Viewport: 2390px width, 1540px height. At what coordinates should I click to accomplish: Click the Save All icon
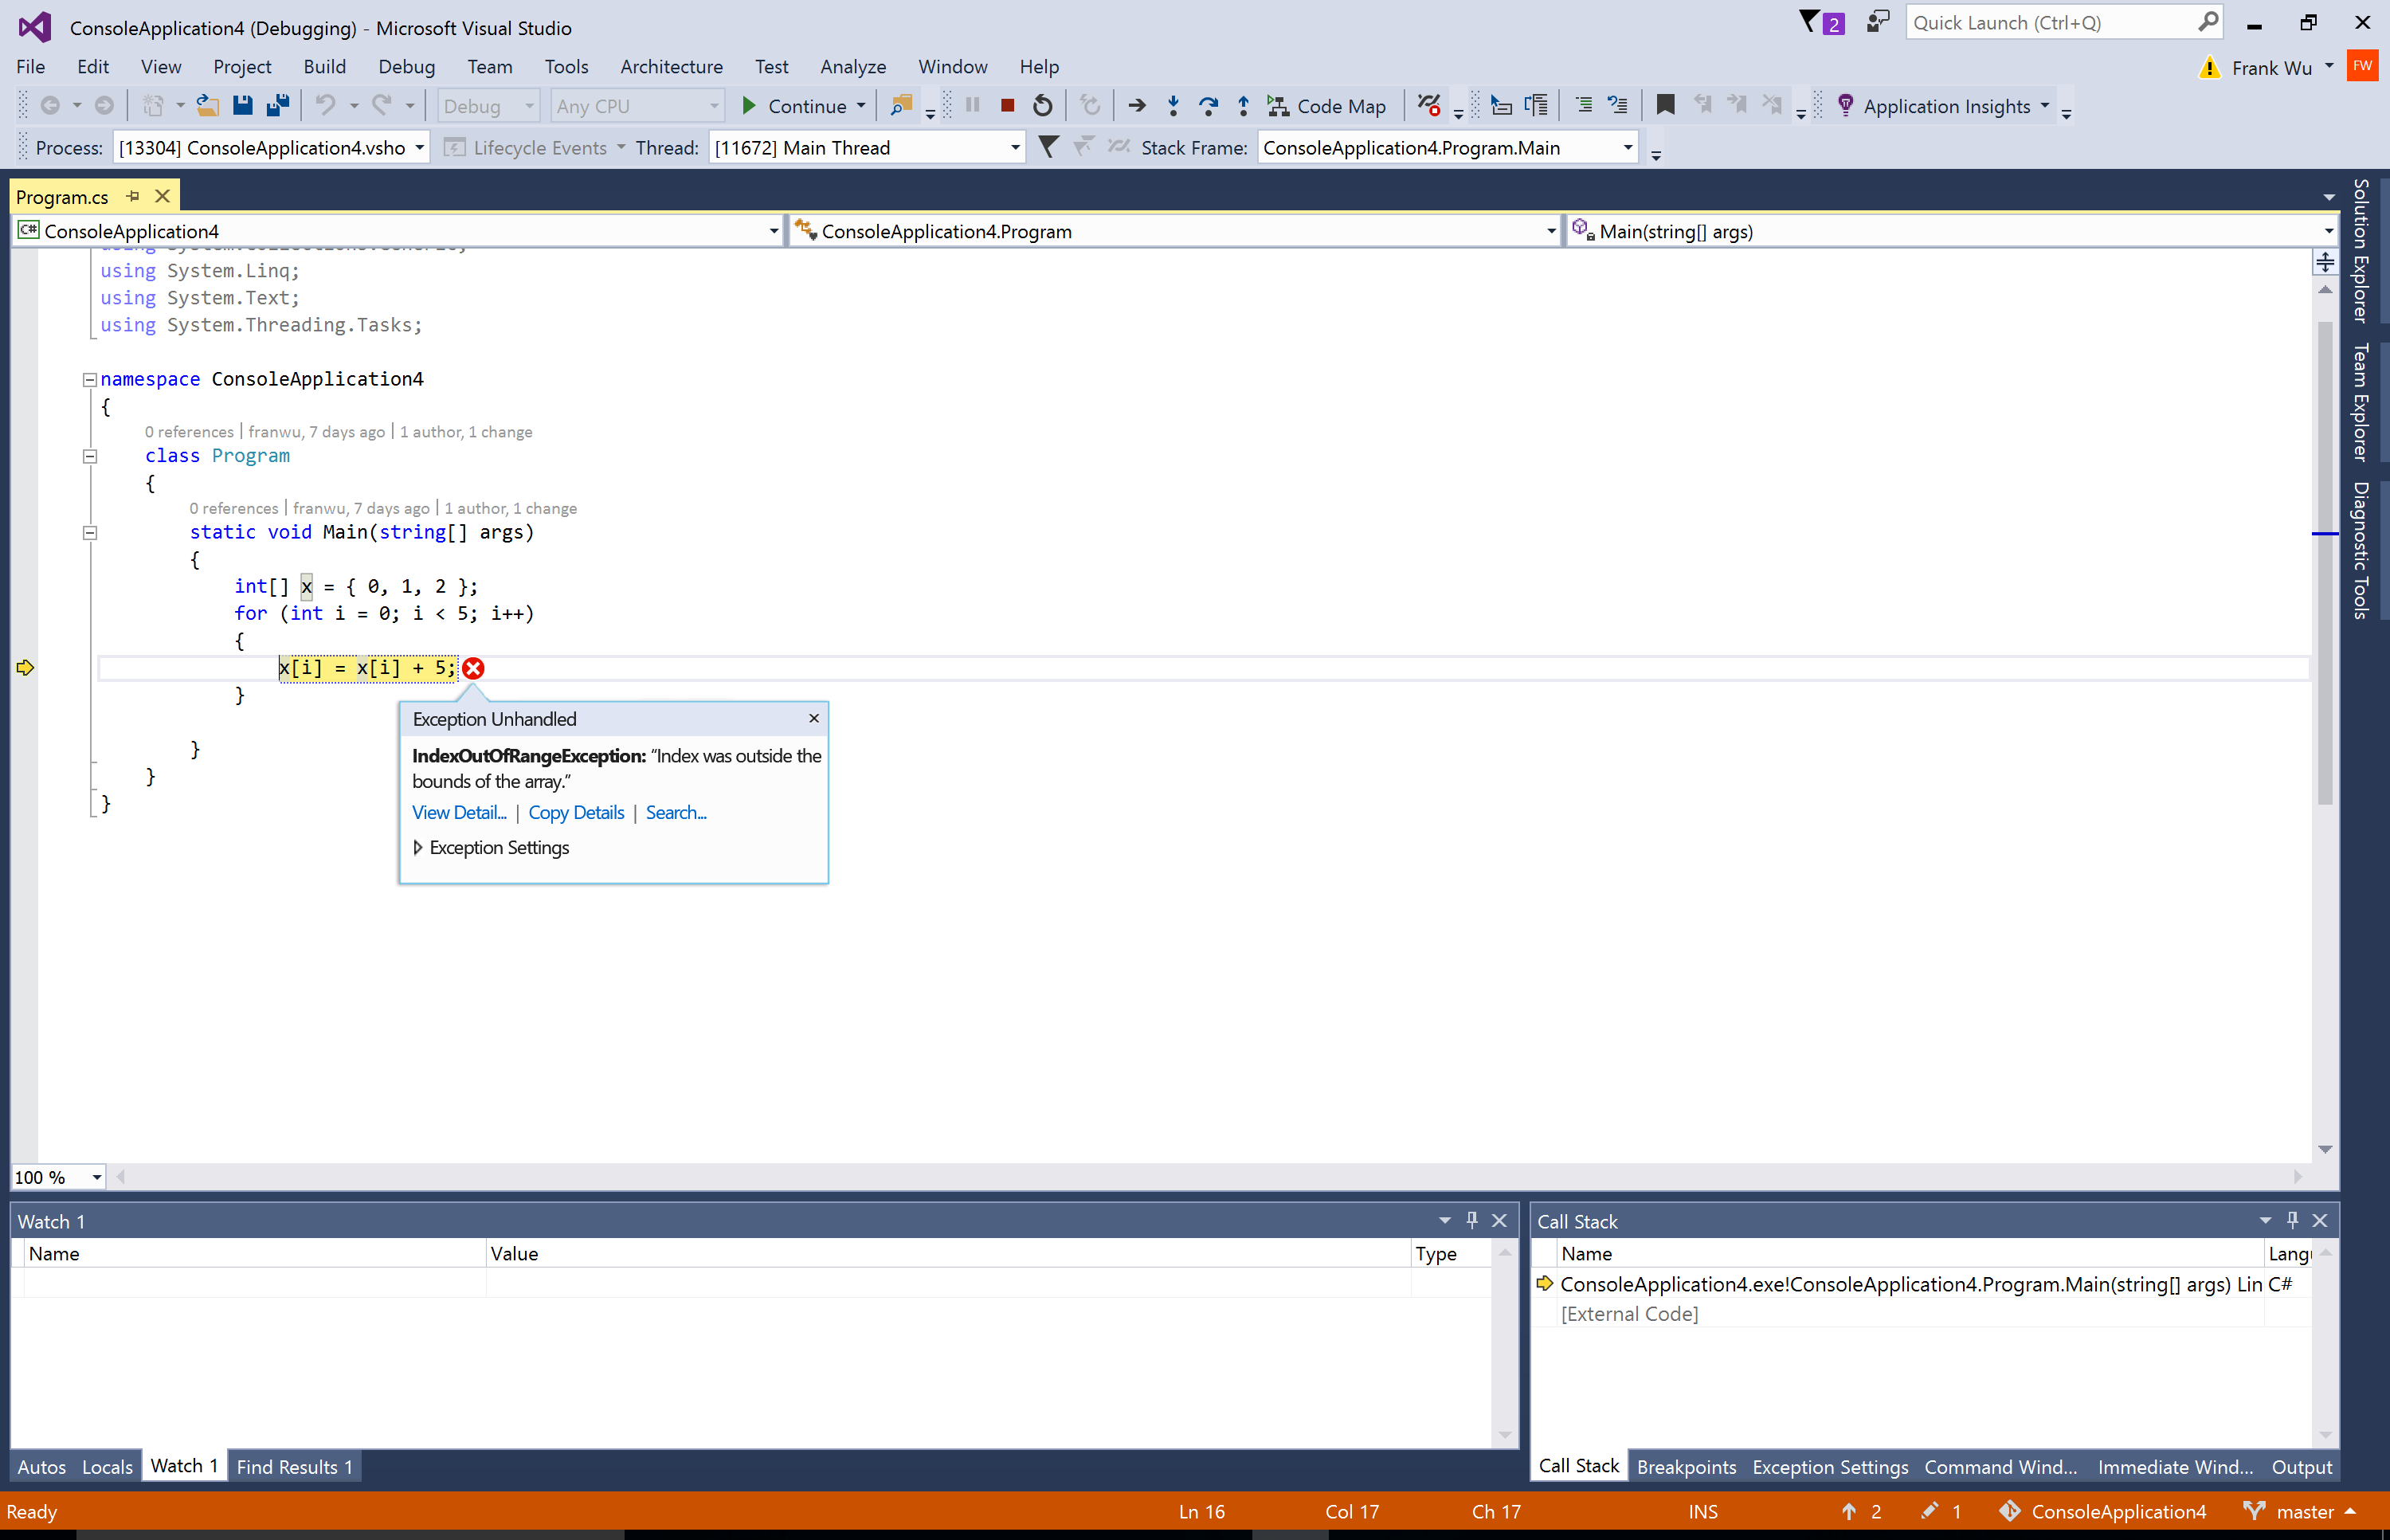tap(277, 106)
